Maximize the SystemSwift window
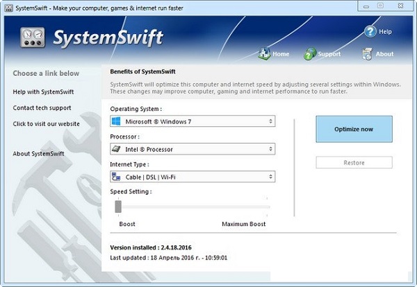The image size is (417, 287). [381, 6]
